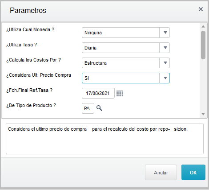209x190 pixels.
Task: Expand the Si dropdown arrow
Action: click(x=165, y=78)
